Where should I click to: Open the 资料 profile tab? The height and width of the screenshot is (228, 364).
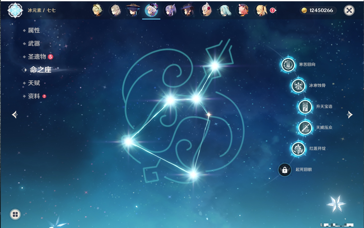coord(34,96)
